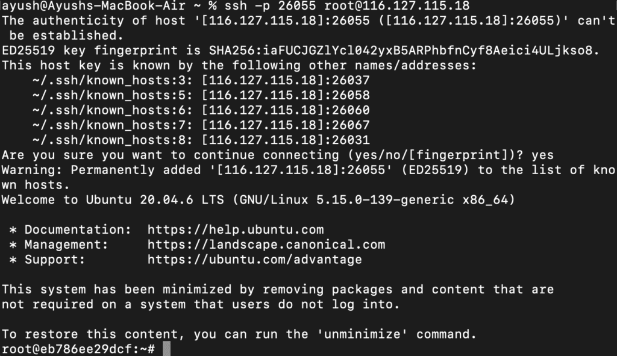Click the asterisk bullet before Documentation
617x356 pixels.
[13, 230]
